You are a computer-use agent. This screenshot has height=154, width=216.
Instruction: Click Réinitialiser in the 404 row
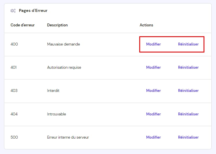click(x=188, y=114)
